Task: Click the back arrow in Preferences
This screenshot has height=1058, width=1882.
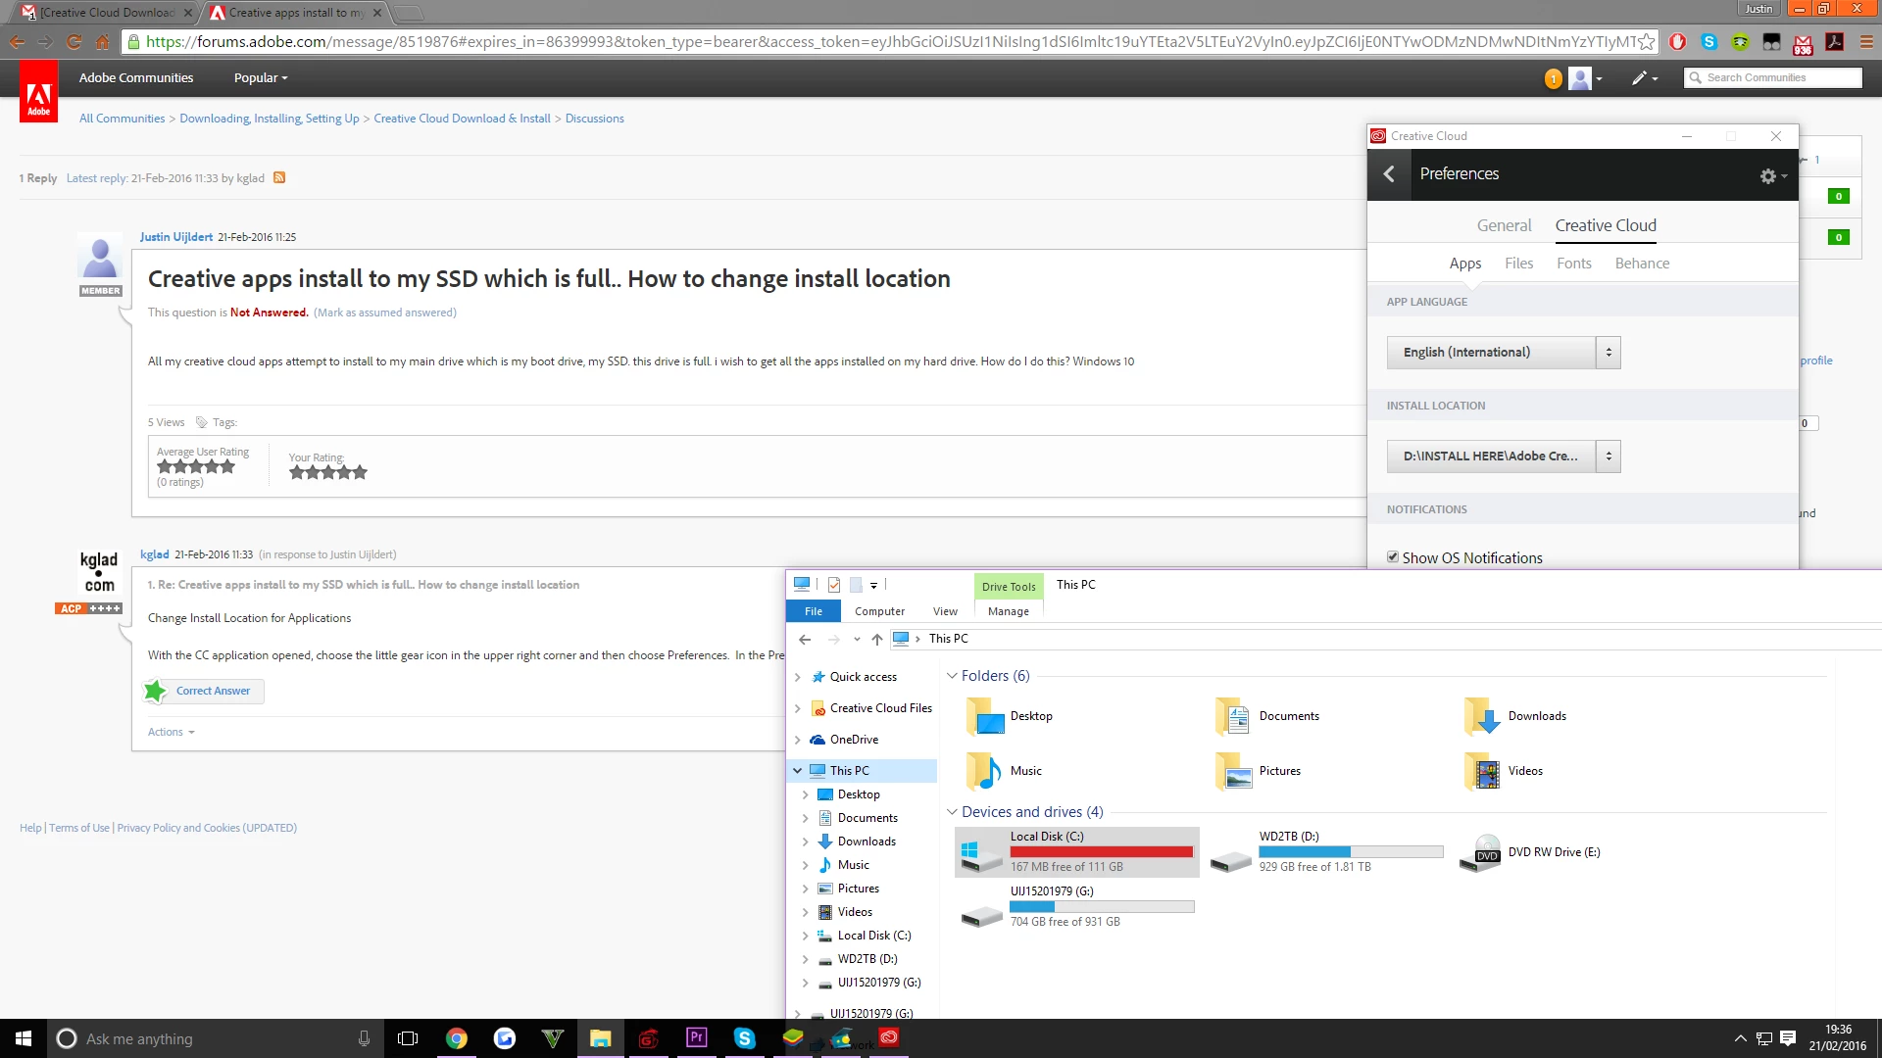Action: tap(1389, 174)
